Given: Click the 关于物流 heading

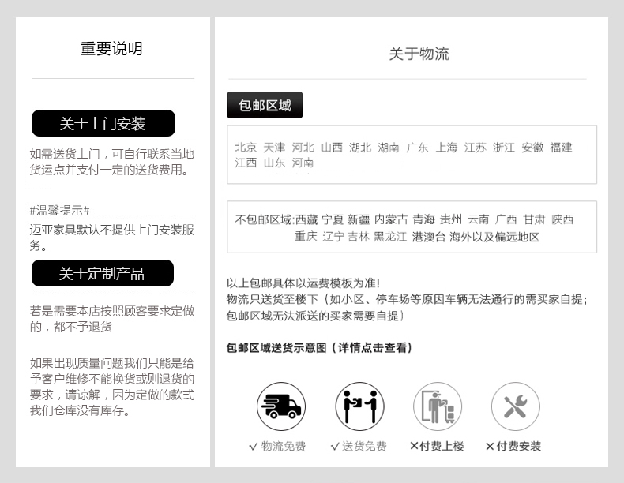Looking at the screenshot, I should (x=419, y=54).
